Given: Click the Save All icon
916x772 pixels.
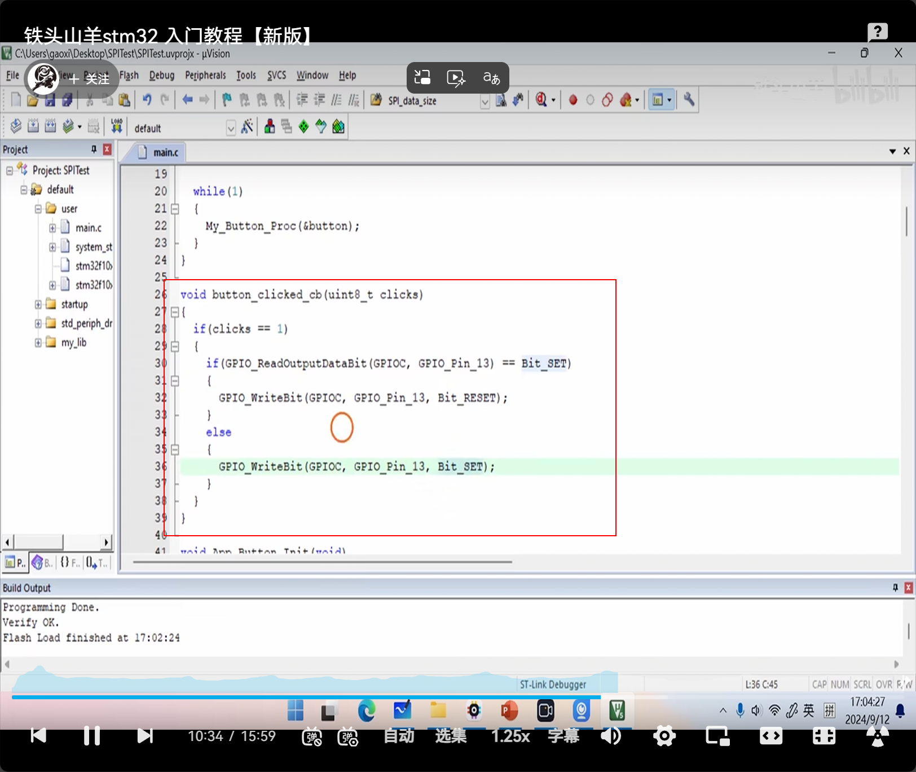Looking at the screenshot, I should pos(68,100).
